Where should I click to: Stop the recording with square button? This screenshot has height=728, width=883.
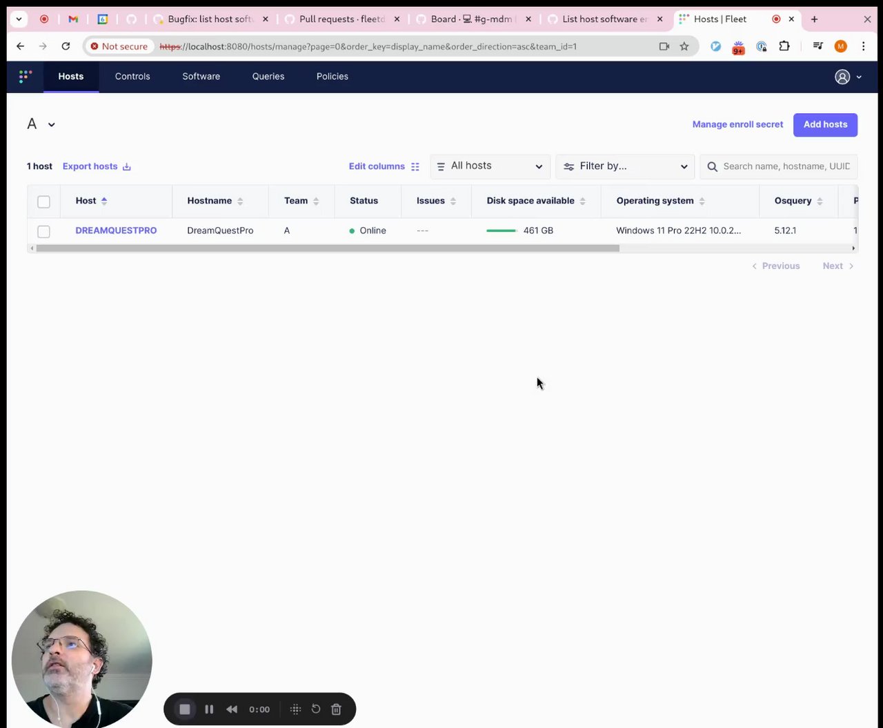(185, 709)
